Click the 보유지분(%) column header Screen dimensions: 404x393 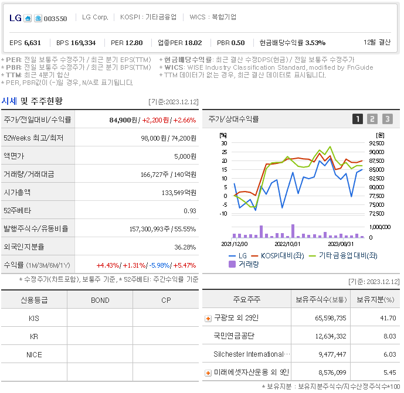pos(375,299)
